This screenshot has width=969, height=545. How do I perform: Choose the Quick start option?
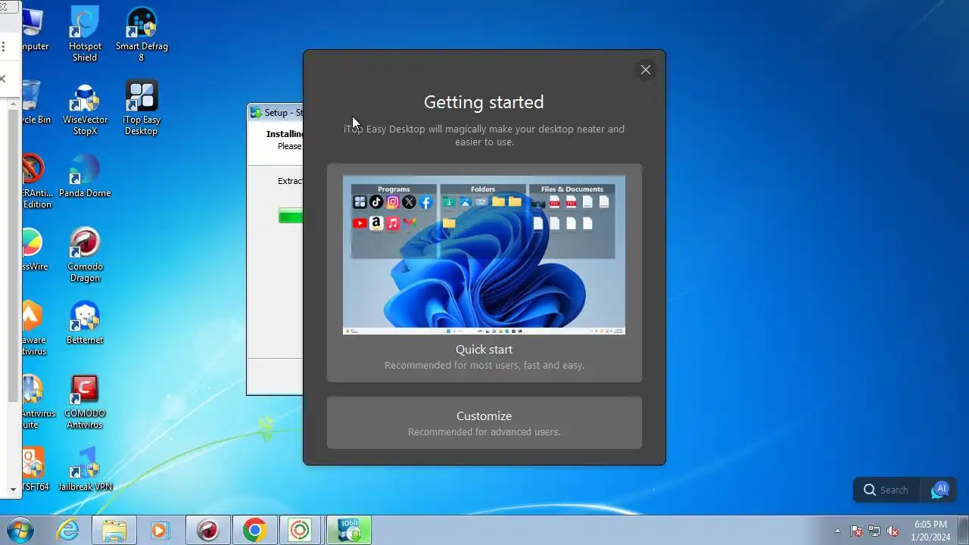click(x=484, y=272)
